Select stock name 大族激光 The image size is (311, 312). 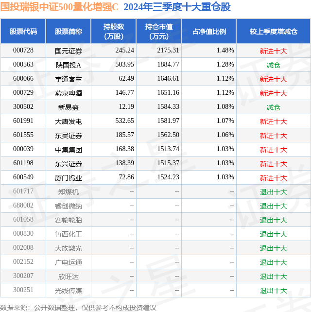(68, 249)
